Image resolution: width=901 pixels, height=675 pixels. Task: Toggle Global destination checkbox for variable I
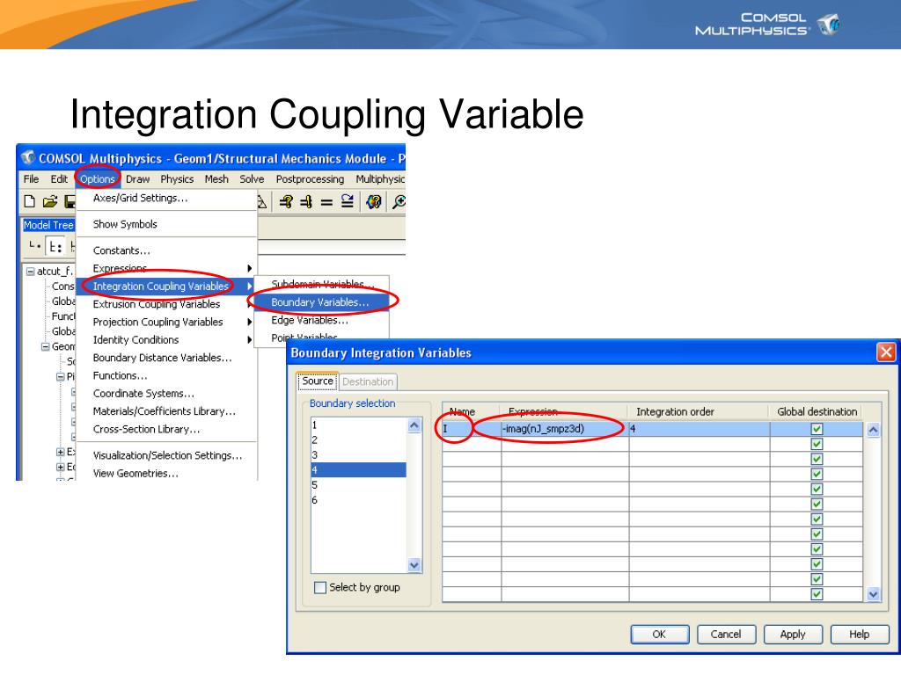(817, 429)
